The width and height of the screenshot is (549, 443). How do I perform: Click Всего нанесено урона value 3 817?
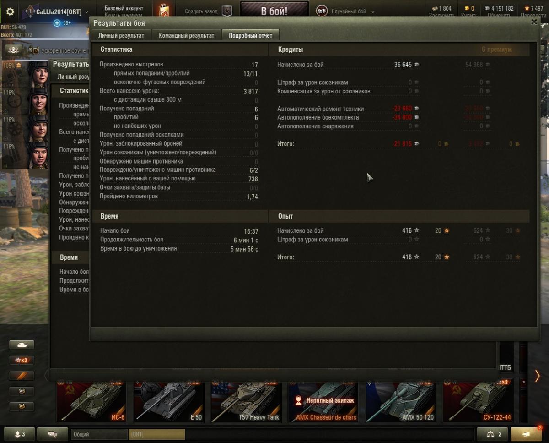coord(251,91)
